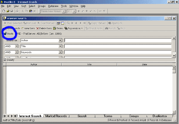Switch to Duplicates tab
The height and width of the screenshot is (124, 179).
160,116
